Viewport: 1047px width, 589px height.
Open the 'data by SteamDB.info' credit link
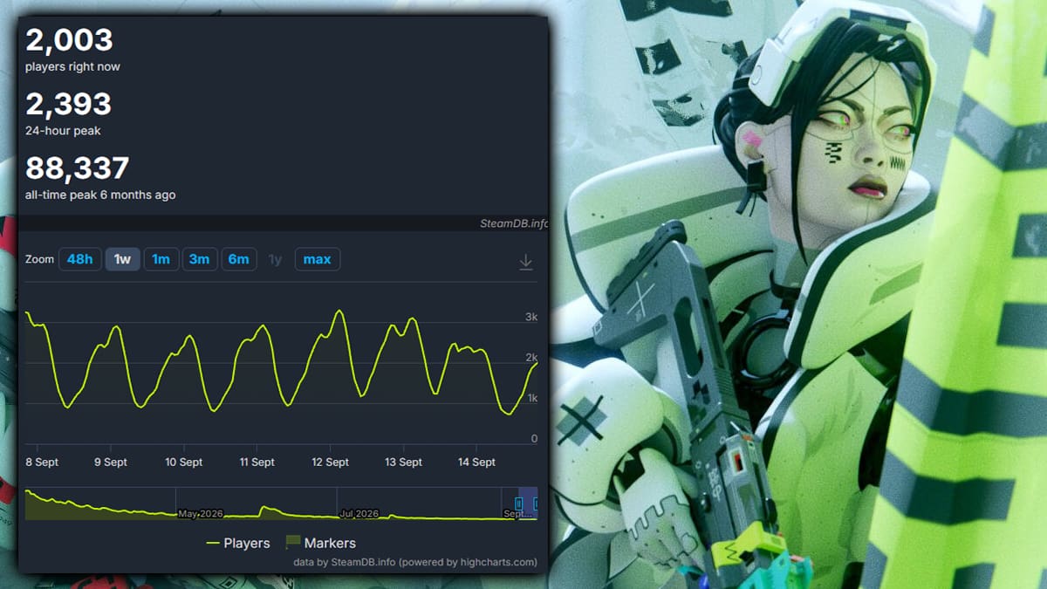pyautogui.click(x=415, y=562)
